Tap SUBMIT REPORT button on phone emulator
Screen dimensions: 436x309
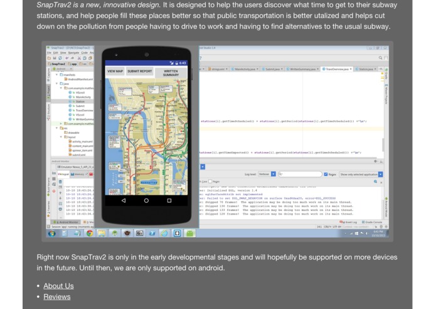pyautogui.click(x=140, y=71)
